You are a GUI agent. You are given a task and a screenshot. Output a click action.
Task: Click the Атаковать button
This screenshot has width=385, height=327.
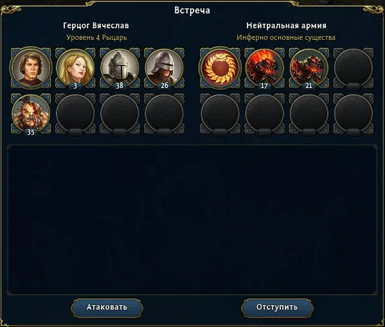point(107,307)
